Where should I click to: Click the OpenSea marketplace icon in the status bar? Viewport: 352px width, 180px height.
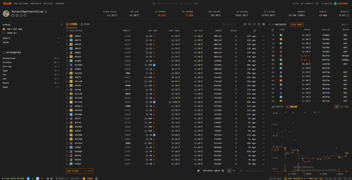[x=28, y=178]
